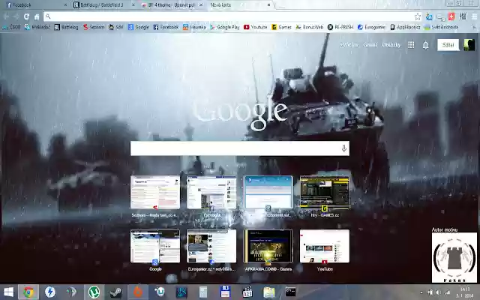Go back with the back arrow

tap(6, 16)
